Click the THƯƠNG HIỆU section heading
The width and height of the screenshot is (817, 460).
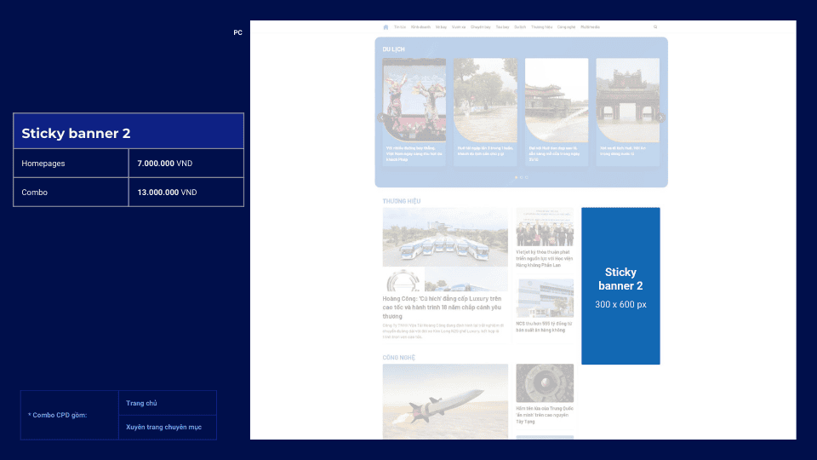click(x=402, y=201)
